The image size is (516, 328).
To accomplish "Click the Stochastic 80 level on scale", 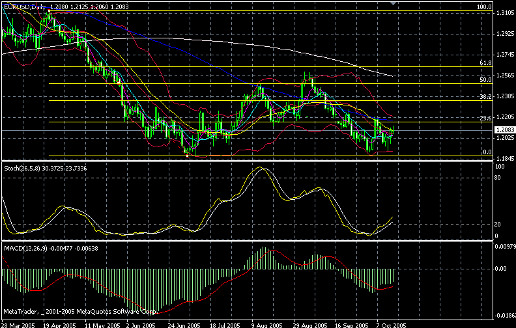I will [500, 176].
